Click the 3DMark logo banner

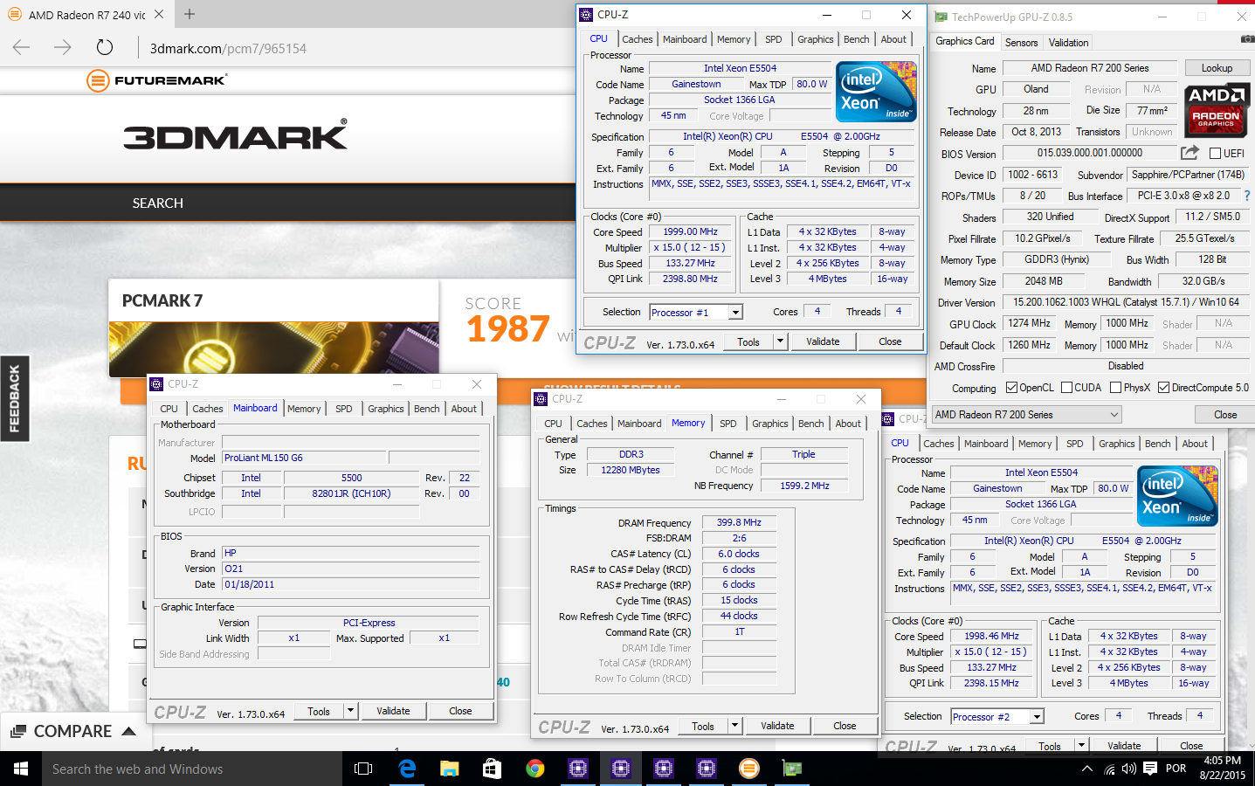click(235, 135)
